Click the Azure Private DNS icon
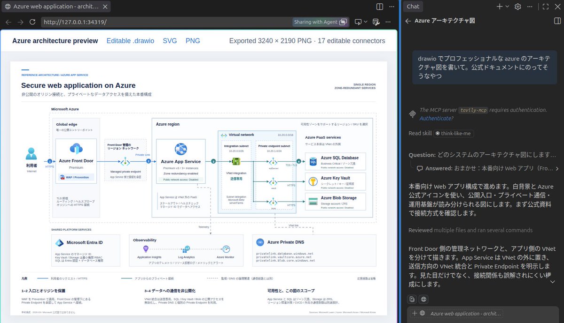 260,242
